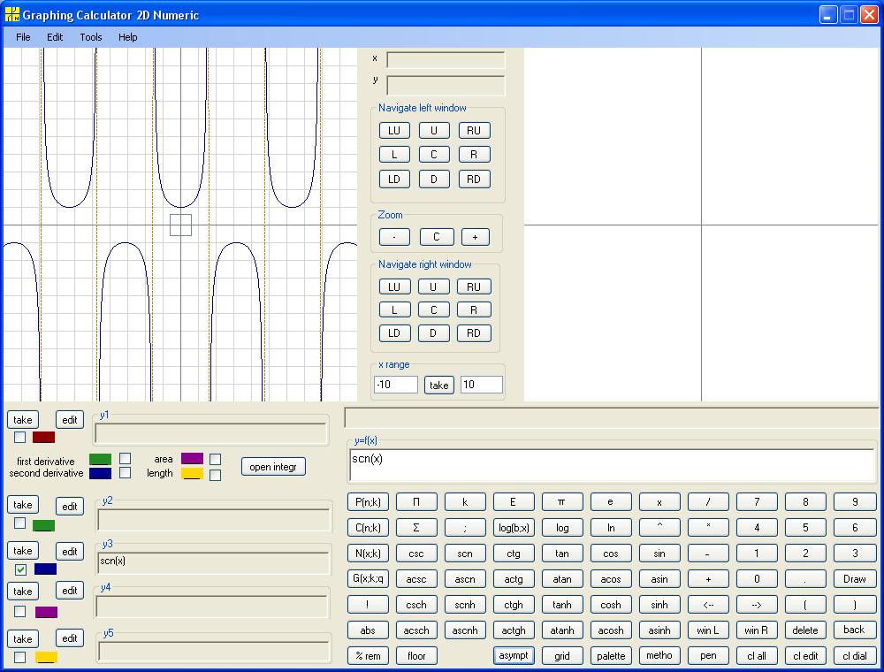The image size is (884, 672).
Task: Open the Help menu
Action: (x=128, y=37)
